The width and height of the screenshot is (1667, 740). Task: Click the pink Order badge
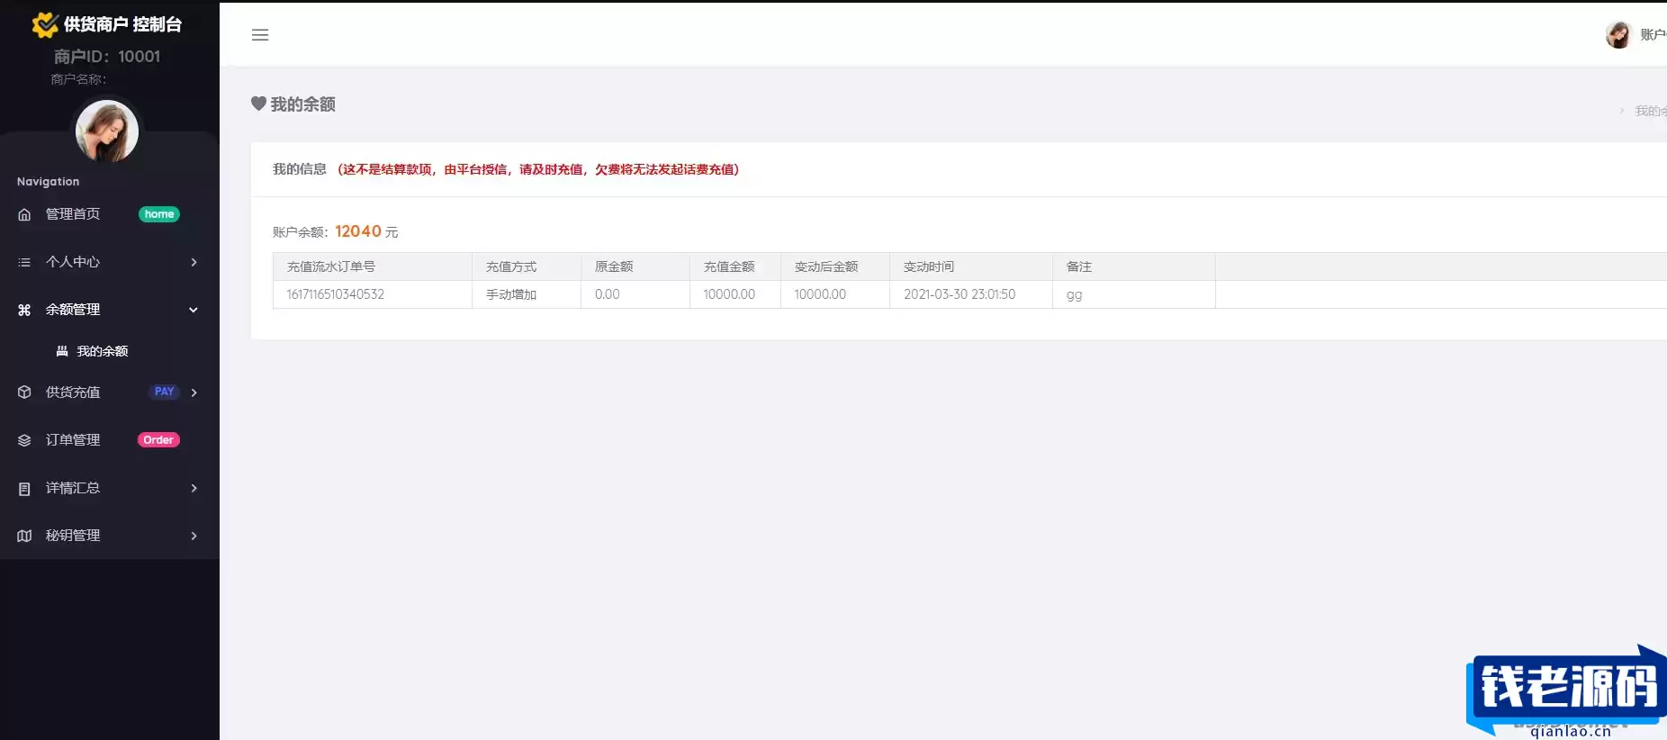point(158,440)
